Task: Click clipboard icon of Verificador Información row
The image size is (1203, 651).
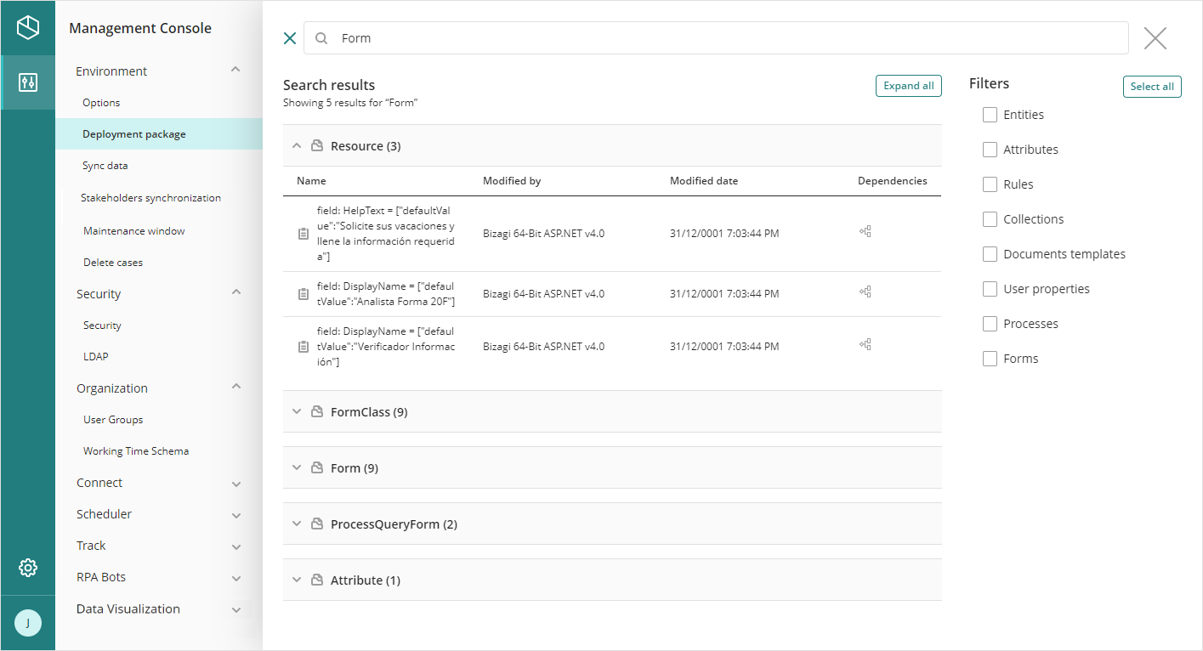Action: tap(304, 347)
